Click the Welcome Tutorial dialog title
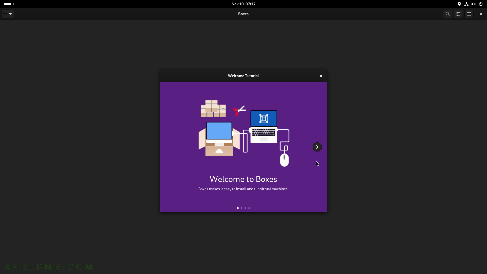 [x=243, y=76]
